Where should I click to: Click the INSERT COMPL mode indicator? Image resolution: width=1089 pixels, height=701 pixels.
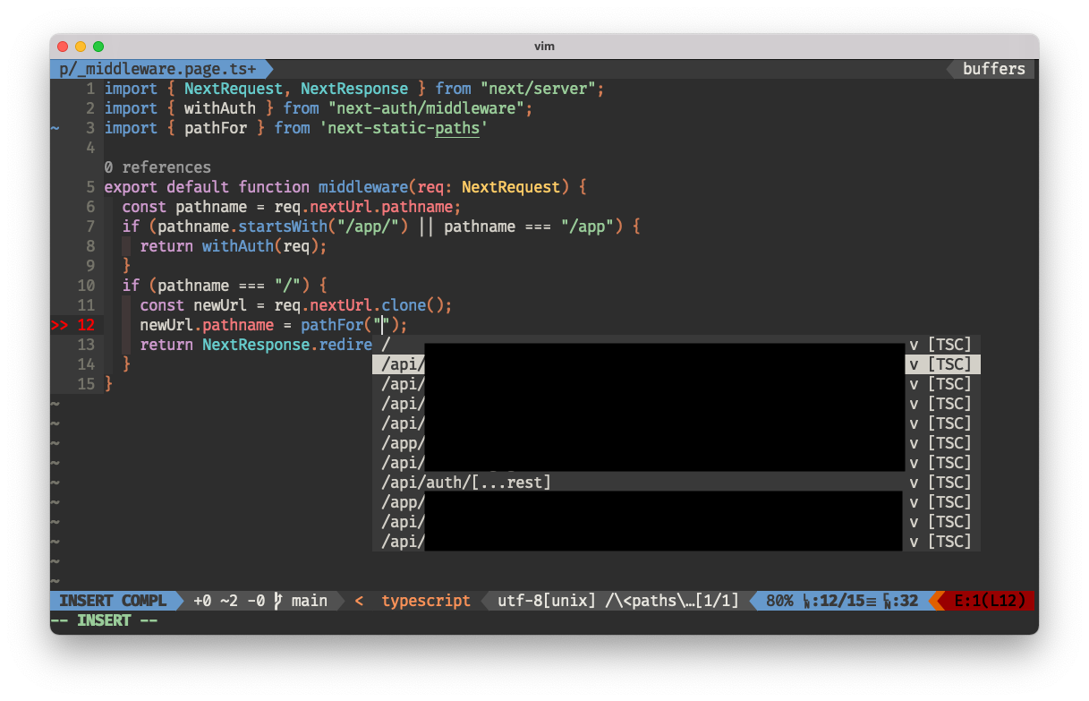(113, 601)
